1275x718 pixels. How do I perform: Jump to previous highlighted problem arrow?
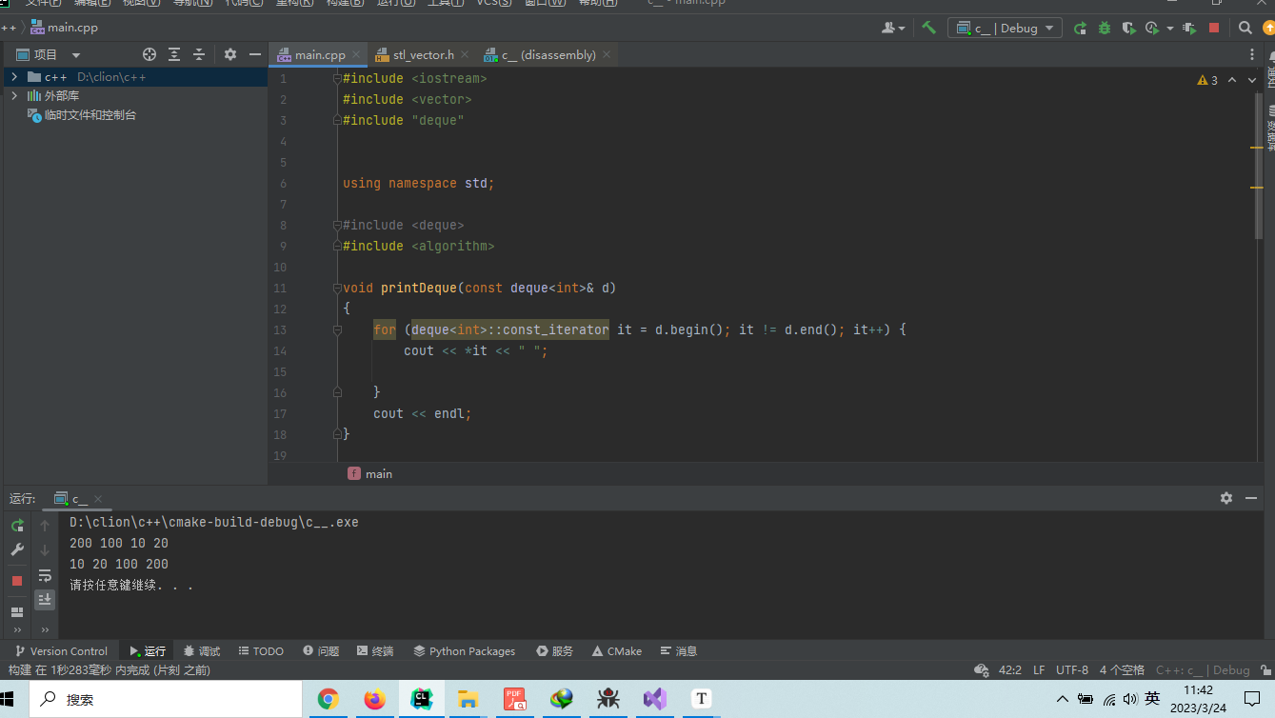tap(1232, 81)
